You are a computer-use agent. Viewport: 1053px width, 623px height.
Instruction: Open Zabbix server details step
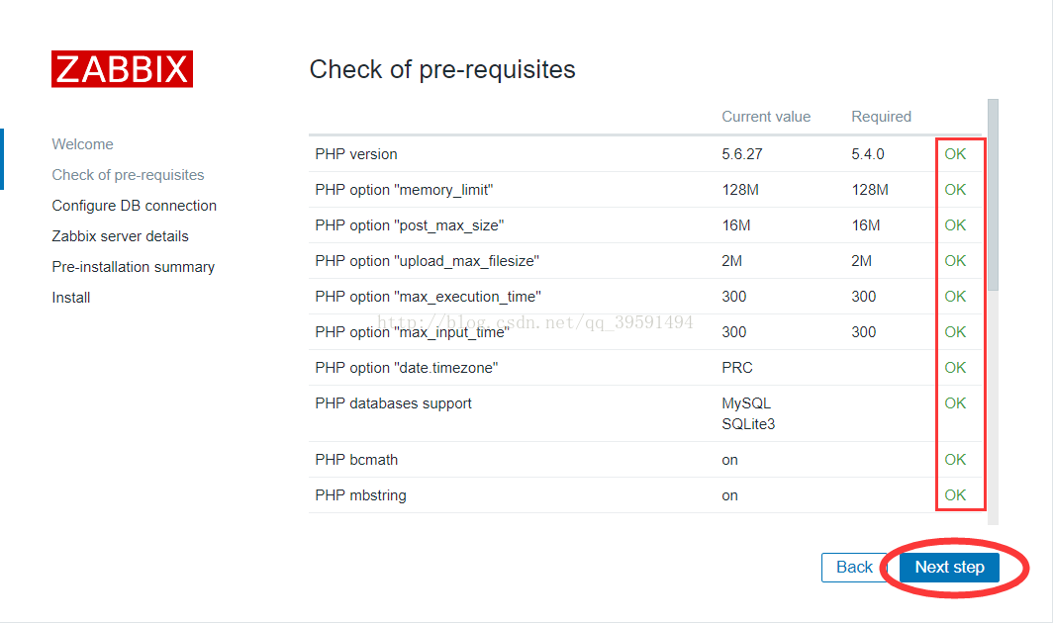click(120, 236)
